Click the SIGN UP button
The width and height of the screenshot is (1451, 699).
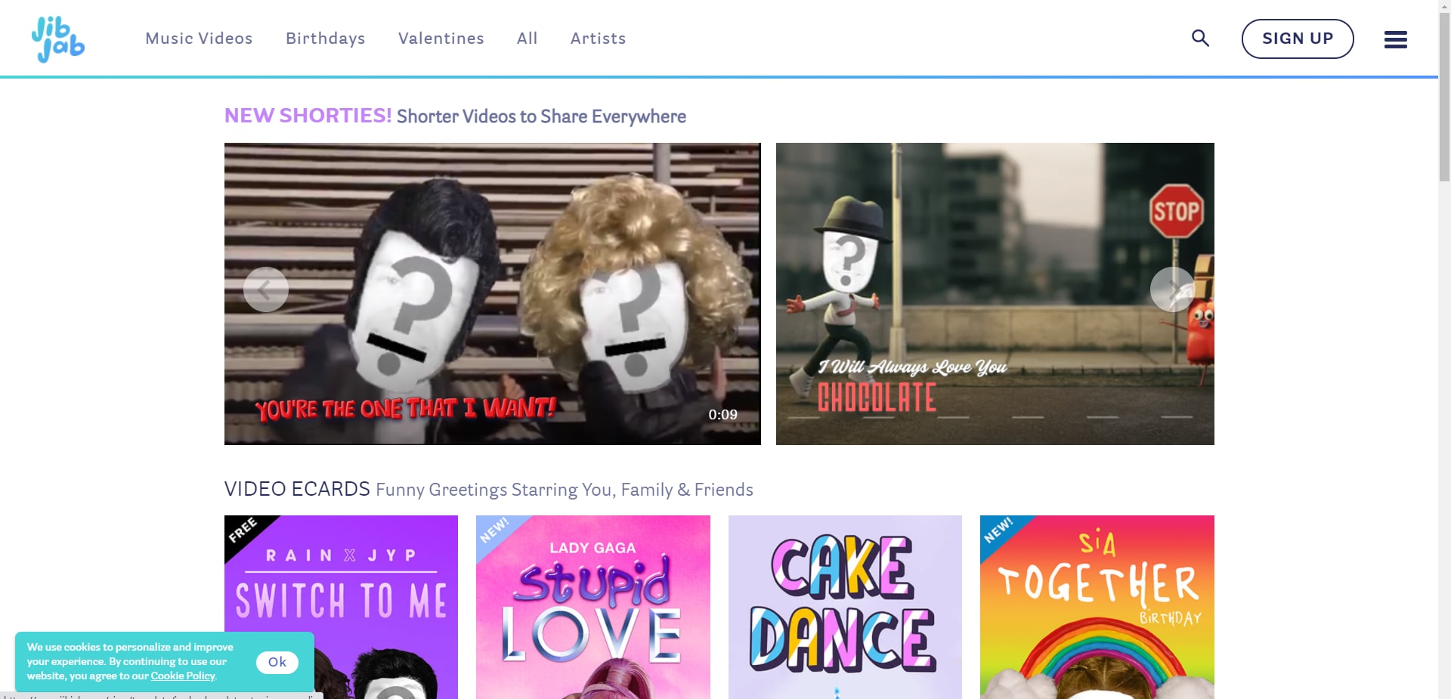(1298, 39)
